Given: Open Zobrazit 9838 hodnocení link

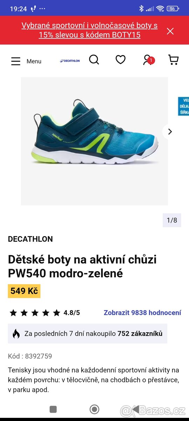Looking at the screenshot, I should (x=142, y=313).
